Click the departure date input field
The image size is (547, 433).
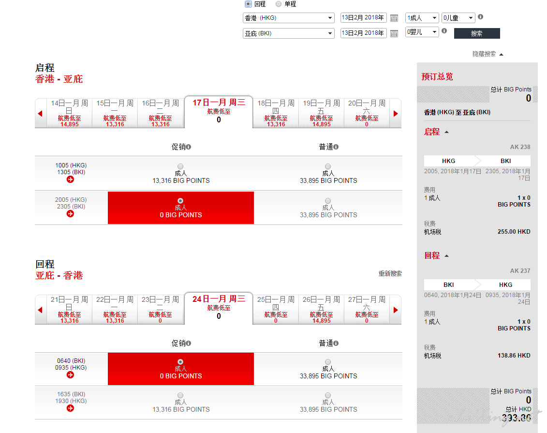click(363, 18)
